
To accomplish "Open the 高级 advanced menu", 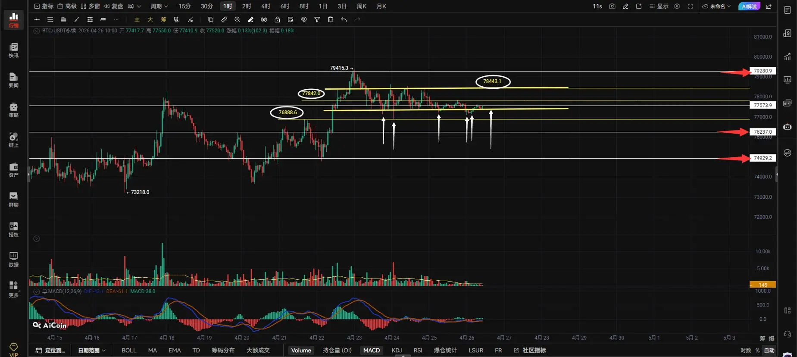I will (x=67, y=6).
